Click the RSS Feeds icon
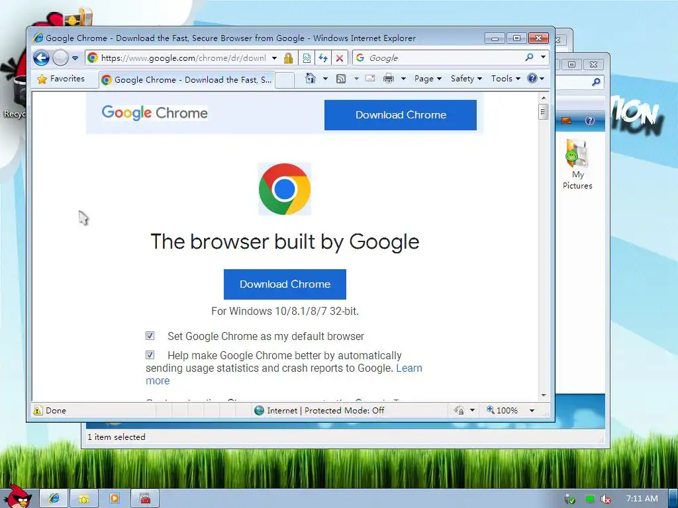The image size is (678, 508). click(341, 79)
